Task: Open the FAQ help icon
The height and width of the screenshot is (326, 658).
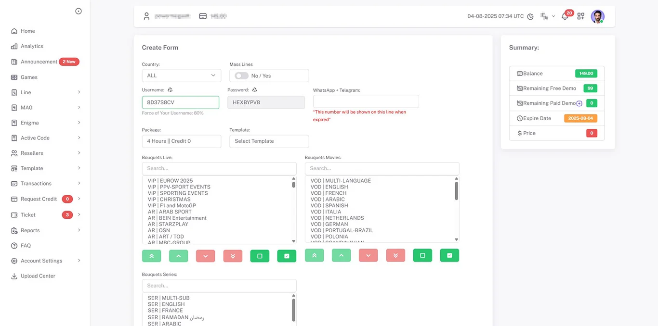Action: coord(14,246)
